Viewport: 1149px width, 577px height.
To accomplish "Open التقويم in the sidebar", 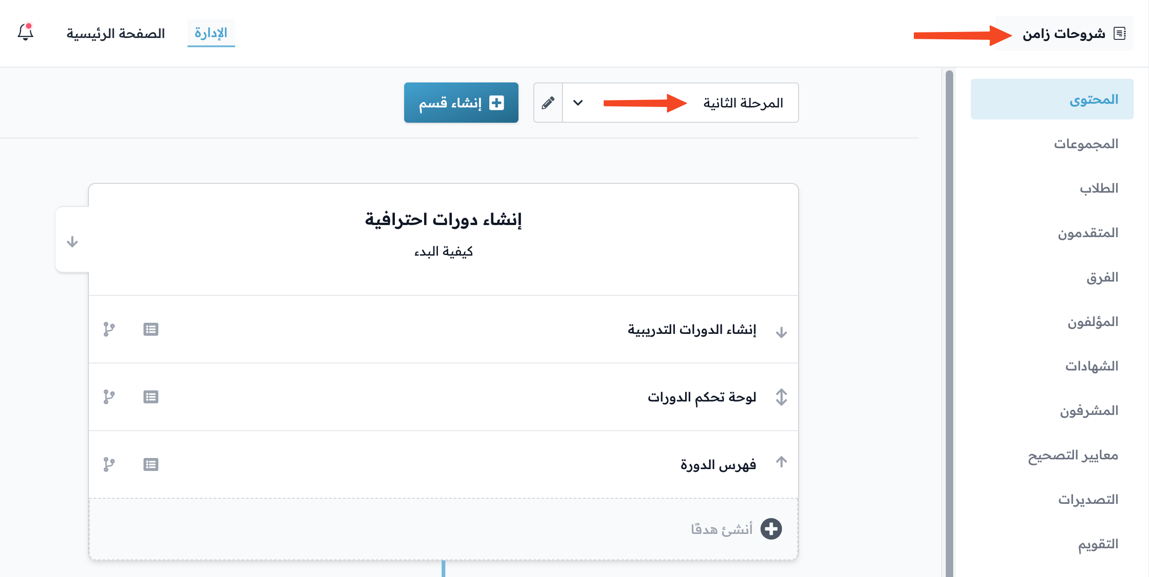I will 1098,544.
